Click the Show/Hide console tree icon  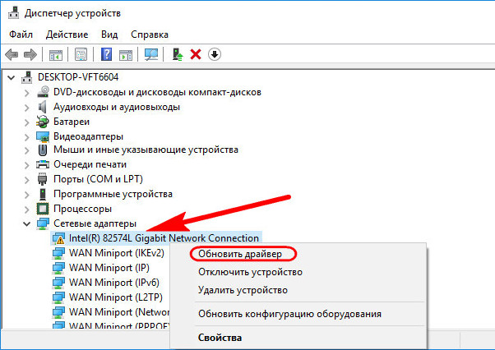pyautogui.click(x=56, y=54)
